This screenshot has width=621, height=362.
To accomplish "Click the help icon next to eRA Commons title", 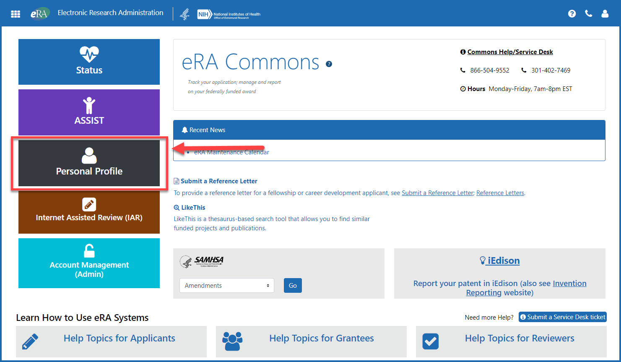I will 329,64.
